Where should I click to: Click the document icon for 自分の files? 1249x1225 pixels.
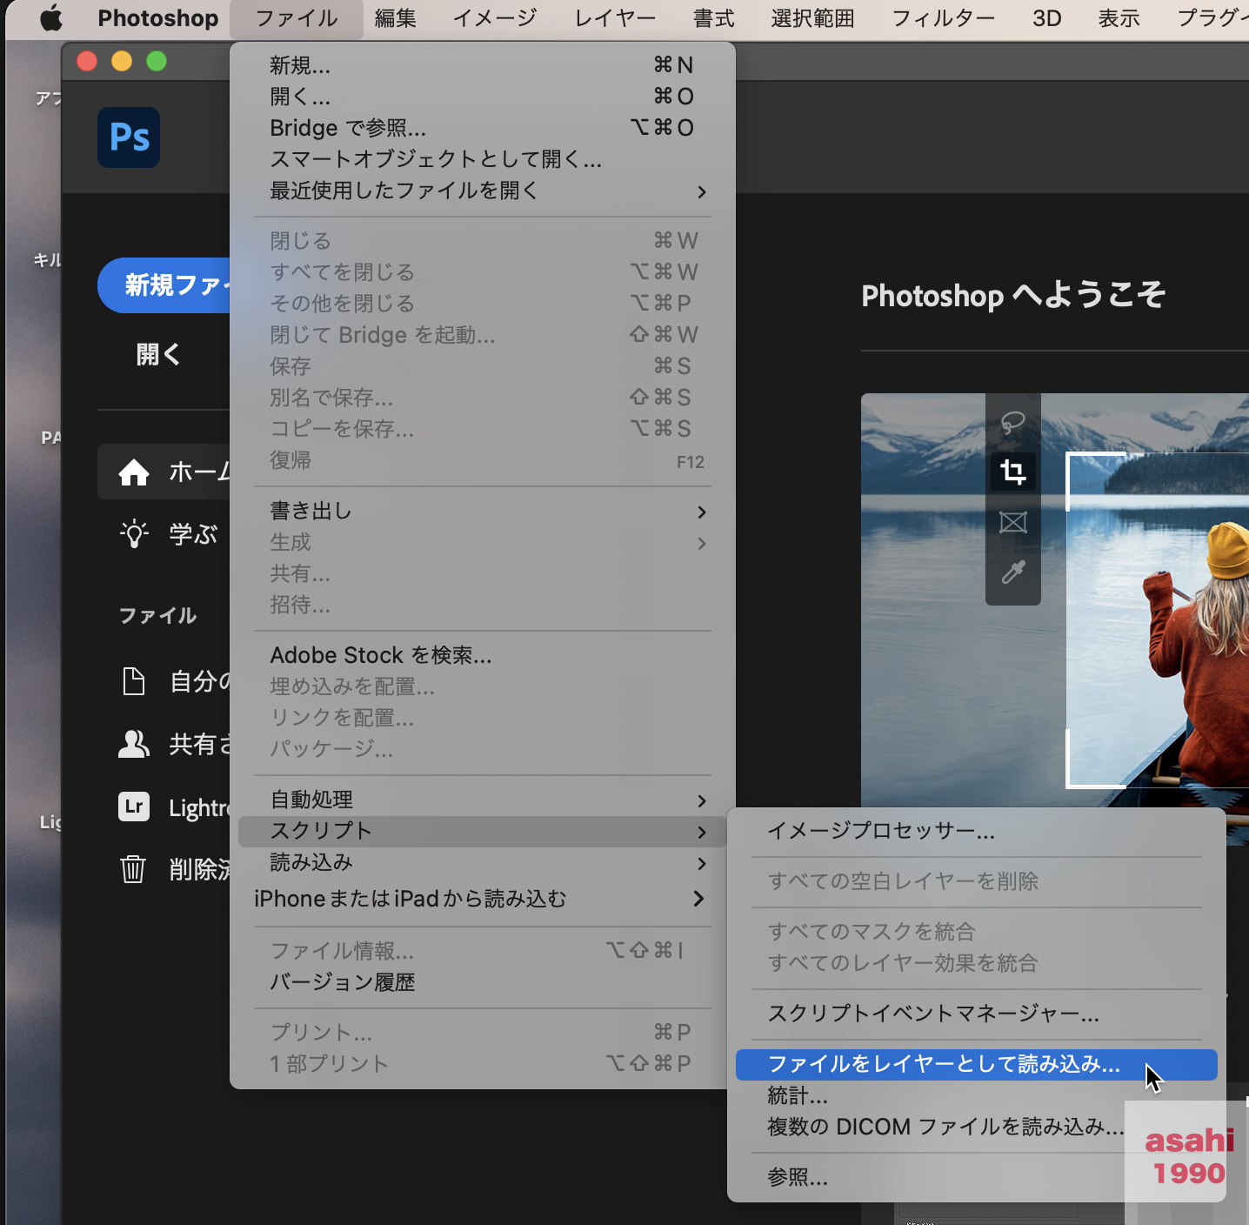click(x=133, y=681)
